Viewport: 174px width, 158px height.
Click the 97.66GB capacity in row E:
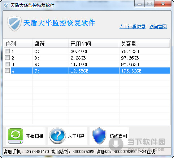click(130, 65)
